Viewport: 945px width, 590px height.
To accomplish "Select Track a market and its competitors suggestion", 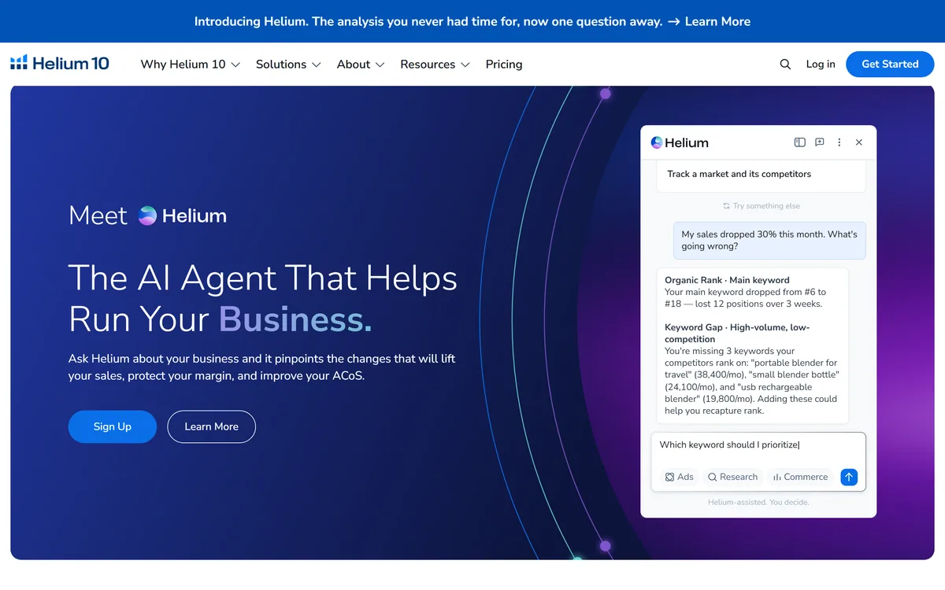I will click(x=761, y=175).
